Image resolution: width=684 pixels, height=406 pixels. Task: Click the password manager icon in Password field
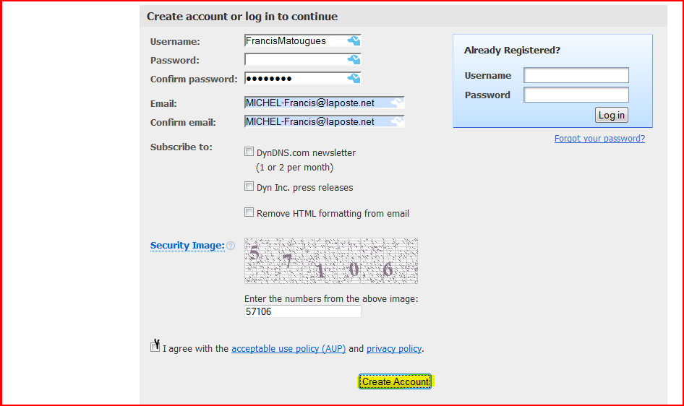coord(354,59)
